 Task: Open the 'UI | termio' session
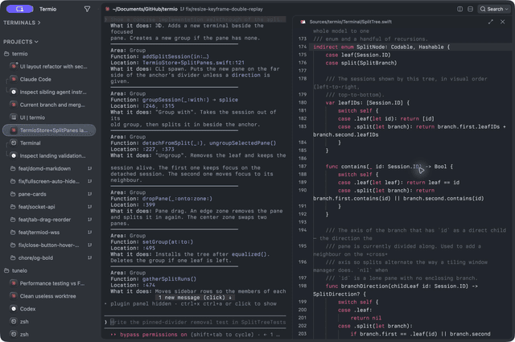(x=49, y=117)
